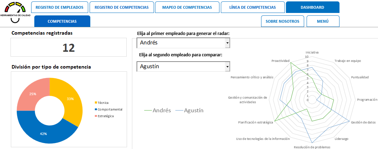
Task: Click the blue Comportamental legend swatch
Action: [96, 109]
